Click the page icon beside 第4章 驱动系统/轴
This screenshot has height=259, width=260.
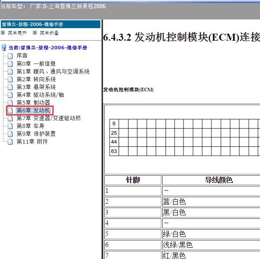point(10,95)
